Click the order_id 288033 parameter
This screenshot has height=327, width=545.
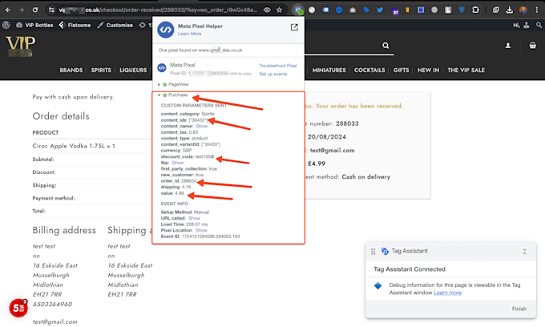(179, 181)
